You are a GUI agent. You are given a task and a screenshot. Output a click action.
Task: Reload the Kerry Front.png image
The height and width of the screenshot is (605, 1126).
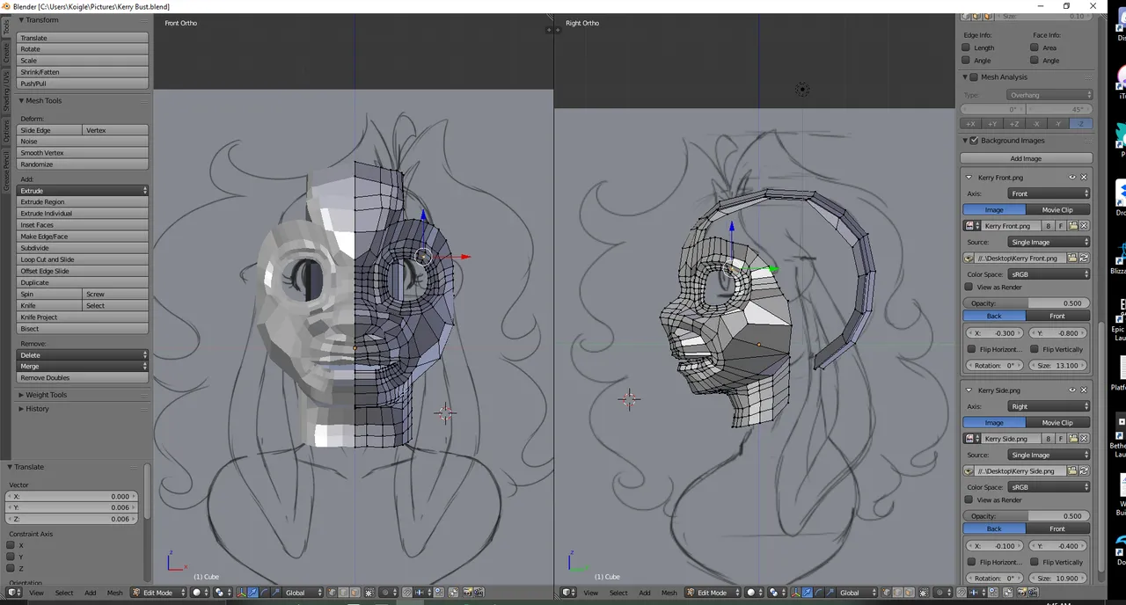[x=1084, y=258]
